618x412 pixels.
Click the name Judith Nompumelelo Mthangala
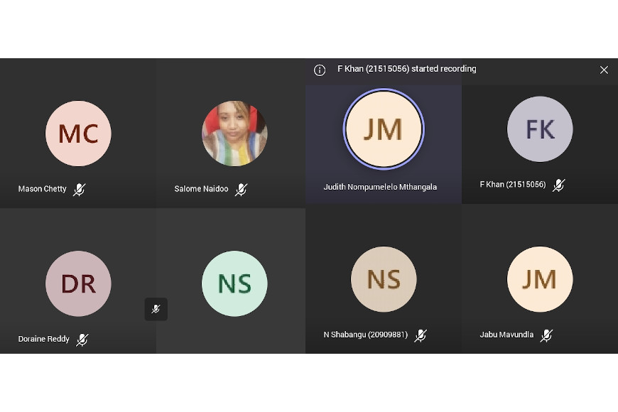[x=380, y=187]
